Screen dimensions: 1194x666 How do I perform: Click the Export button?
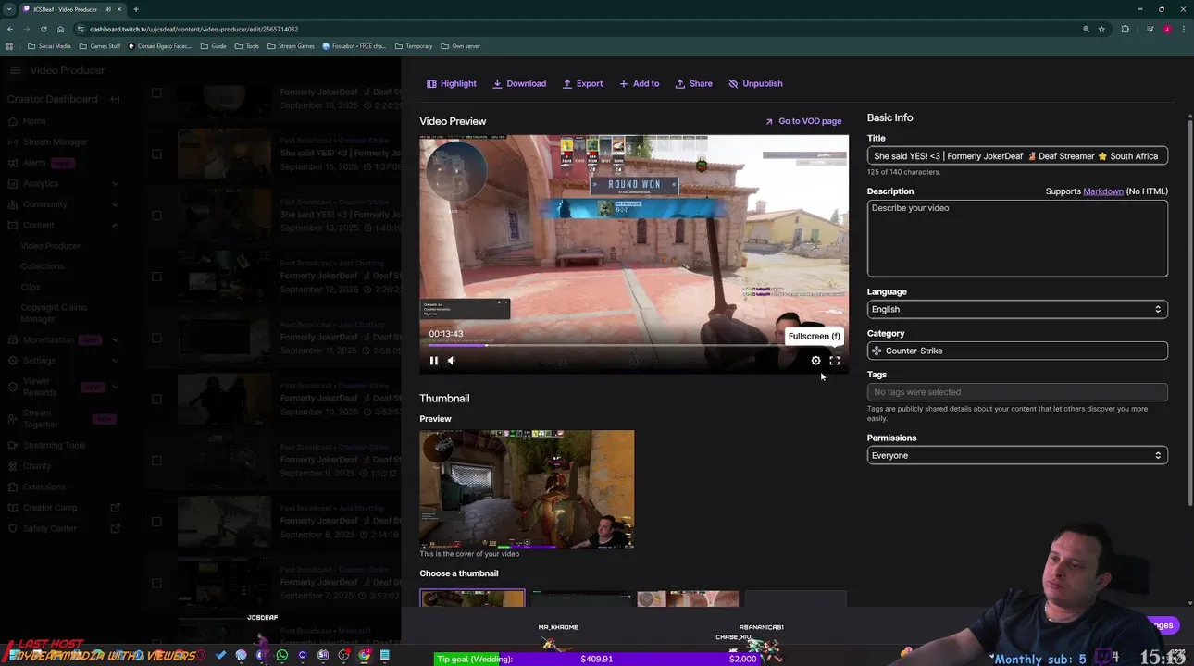point(582,83)
